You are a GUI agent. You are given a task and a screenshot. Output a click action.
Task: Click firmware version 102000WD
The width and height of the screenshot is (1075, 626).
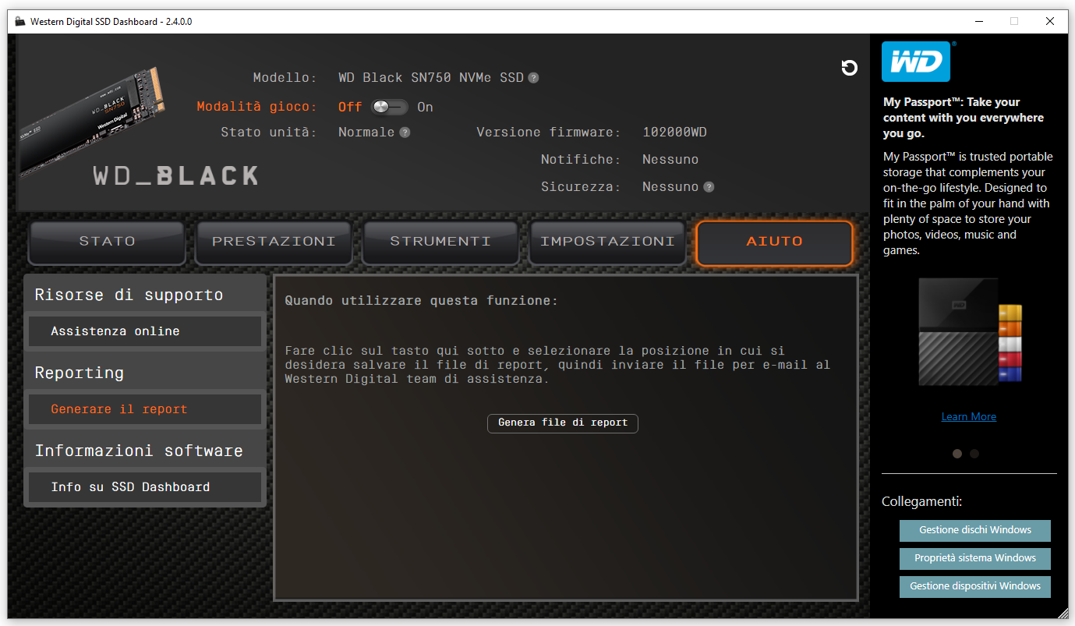click(x=674, y=133)
